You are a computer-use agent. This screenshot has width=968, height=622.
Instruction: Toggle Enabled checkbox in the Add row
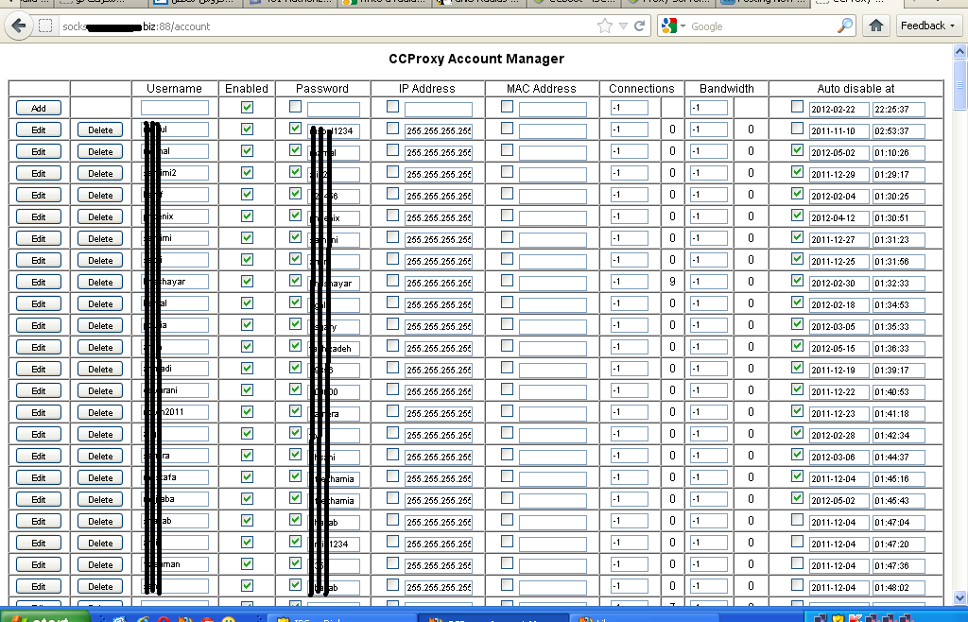click(x=247, y=108)
